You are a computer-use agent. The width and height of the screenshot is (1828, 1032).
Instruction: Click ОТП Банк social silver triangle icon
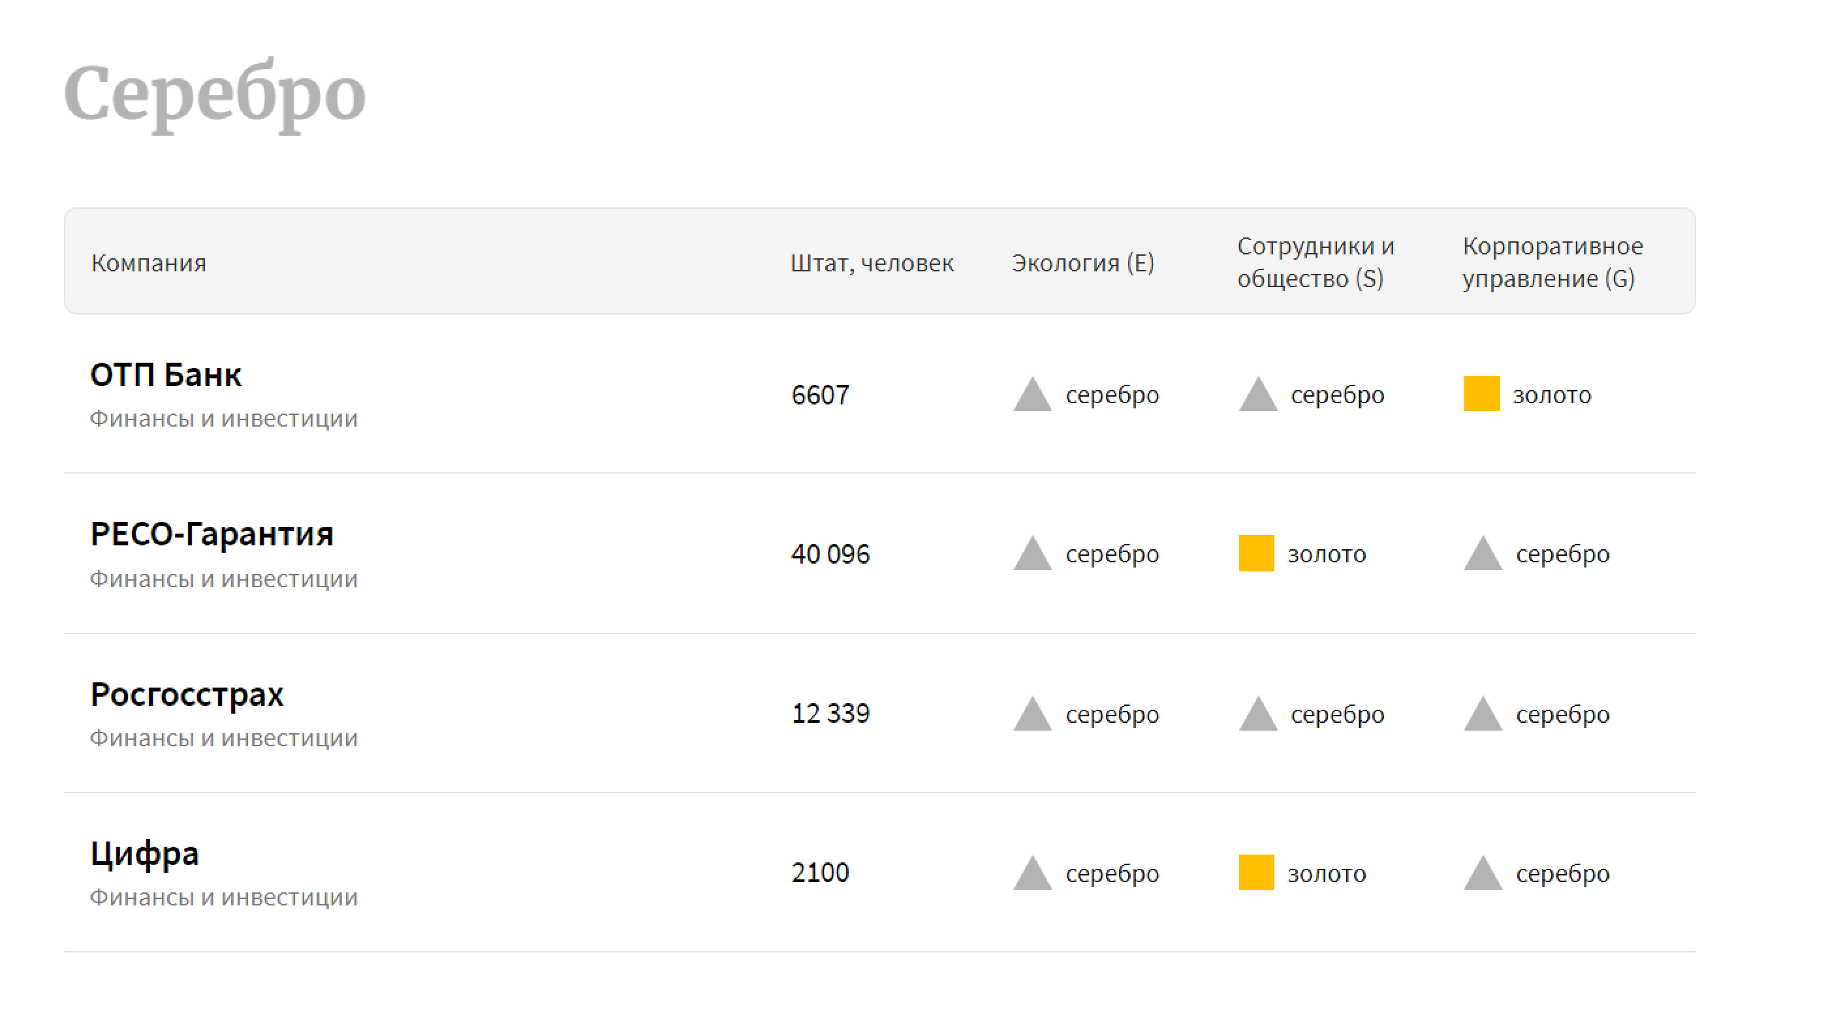click(x=1257, y=396)
